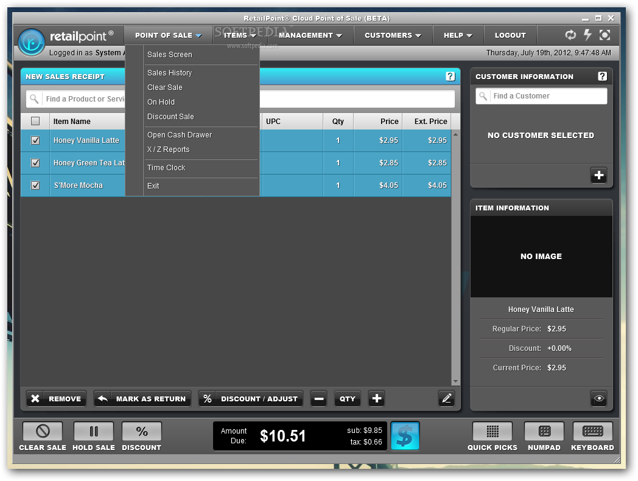Click the QTY button
Viewport: 638px width, 481px height.
click(x=348, y=398)
